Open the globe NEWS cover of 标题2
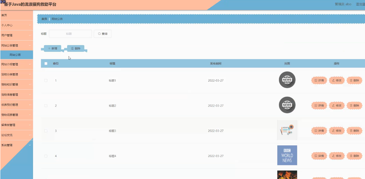Image resolution: width=365 pixels, height=179 pixels. pos(287,105)
